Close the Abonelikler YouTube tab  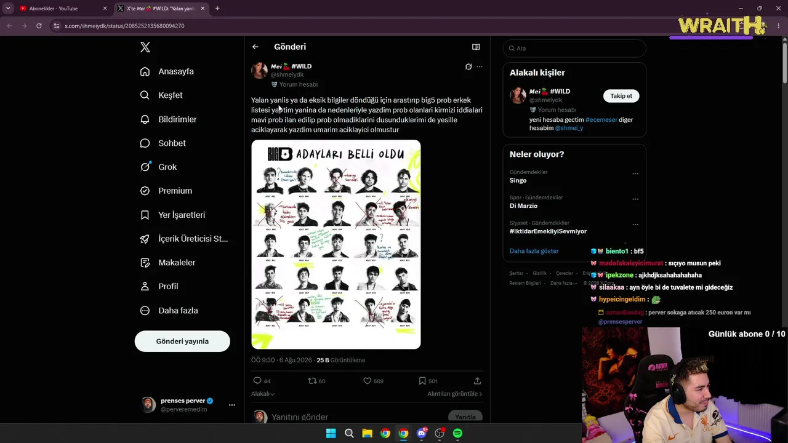105,9
